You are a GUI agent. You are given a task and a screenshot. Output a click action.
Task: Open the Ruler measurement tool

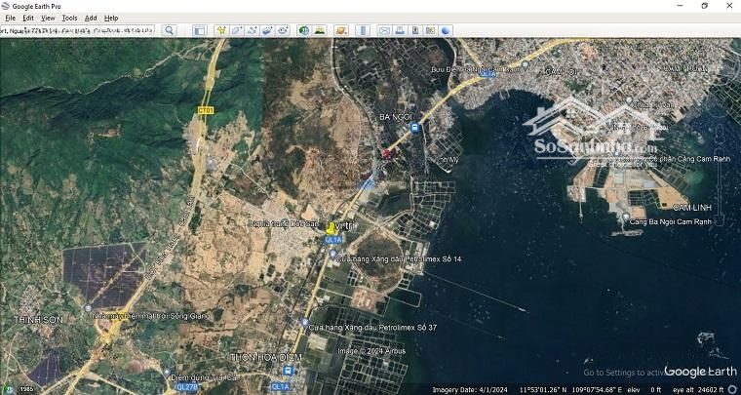(363, 30)
